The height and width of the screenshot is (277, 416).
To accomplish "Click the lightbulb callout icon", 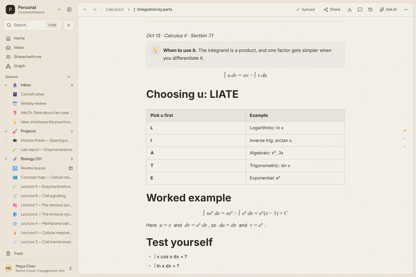I will coord(155,50).
